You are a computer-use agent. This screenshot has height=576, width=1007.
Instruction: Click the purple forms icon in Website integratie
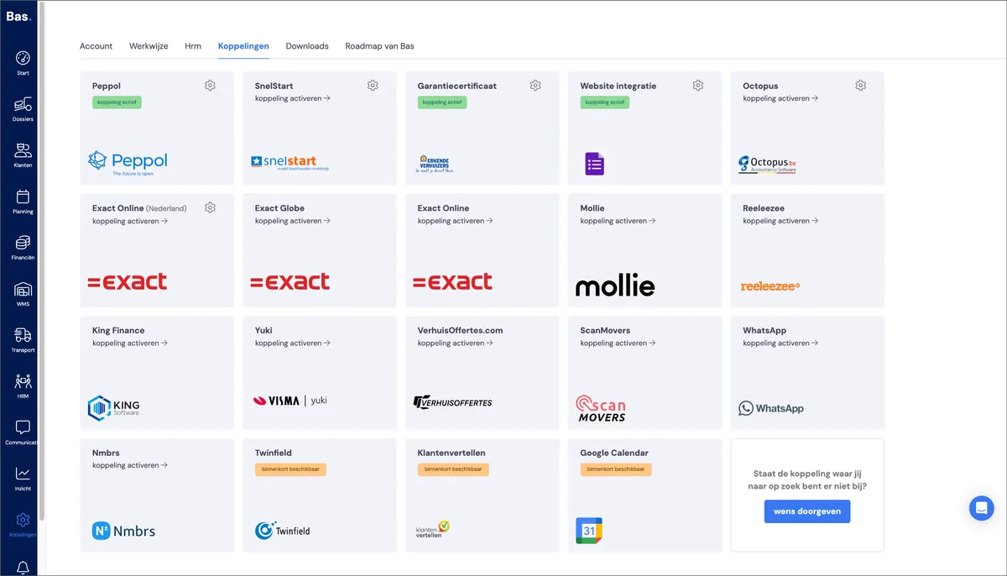594,164
